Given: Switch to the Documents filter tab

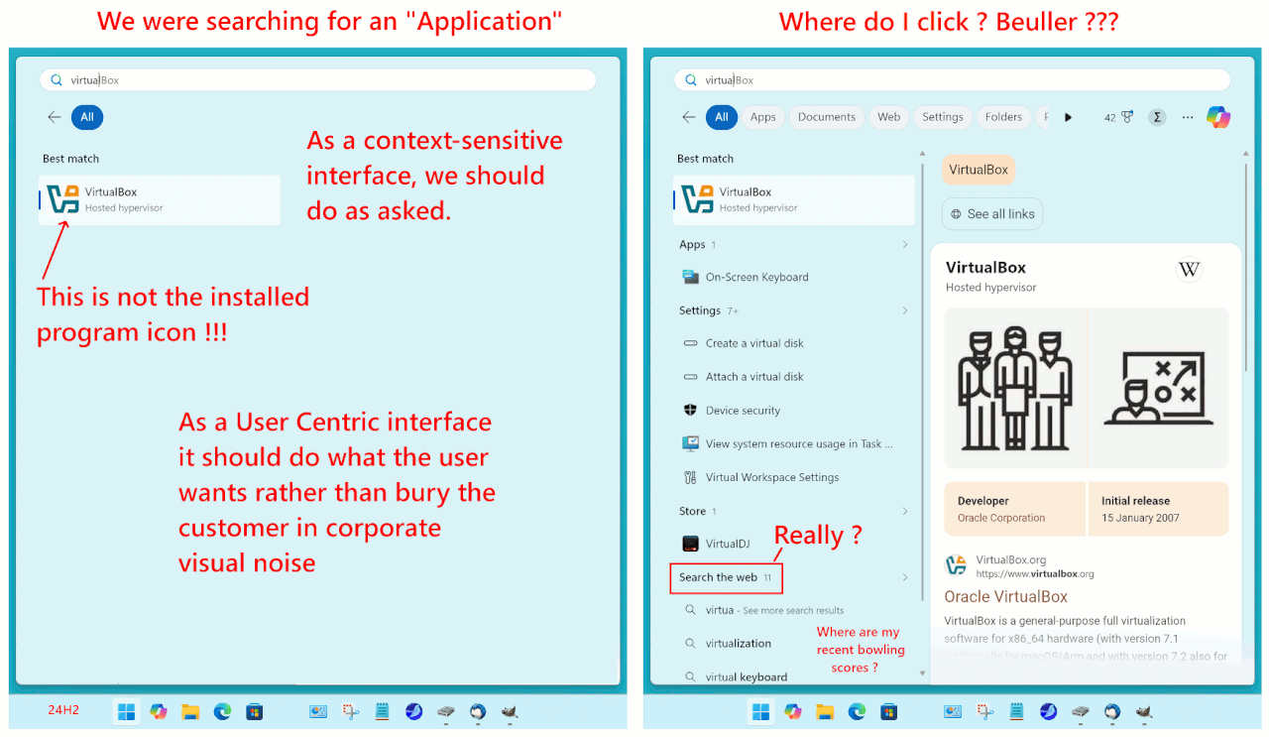Looking at the screenshot, I should click(x=827, y=117).
